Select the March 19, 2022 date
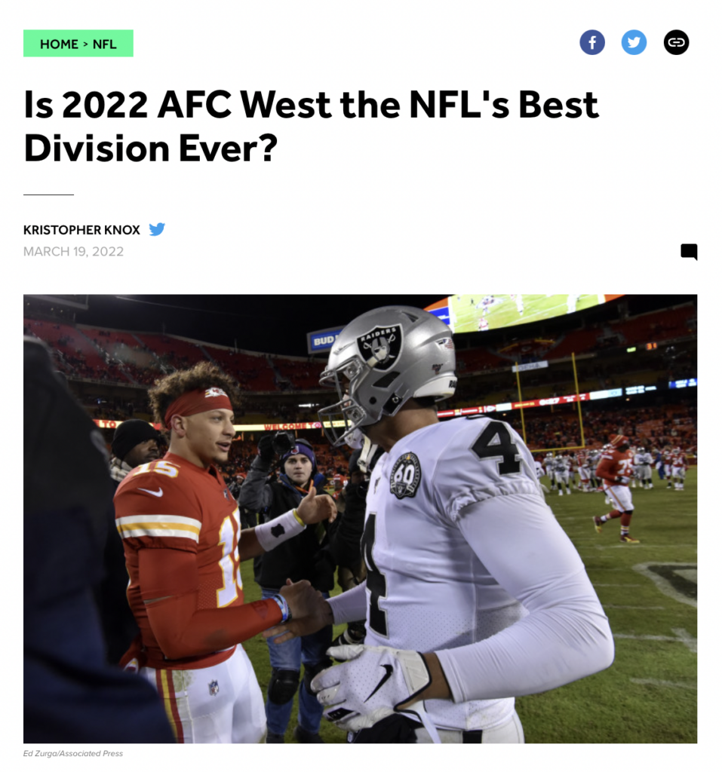The image size is (722, 772). pos(73,252)
